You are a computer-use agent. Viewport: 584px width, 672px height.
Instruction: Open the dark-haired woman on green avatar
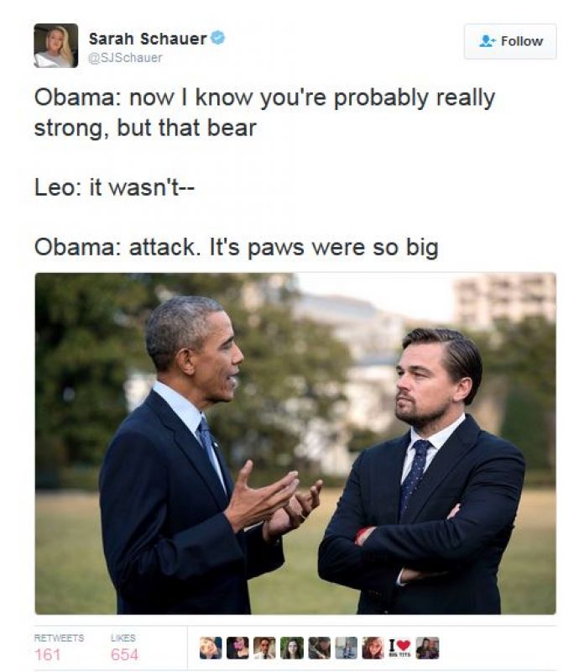[x=292, y=648]
